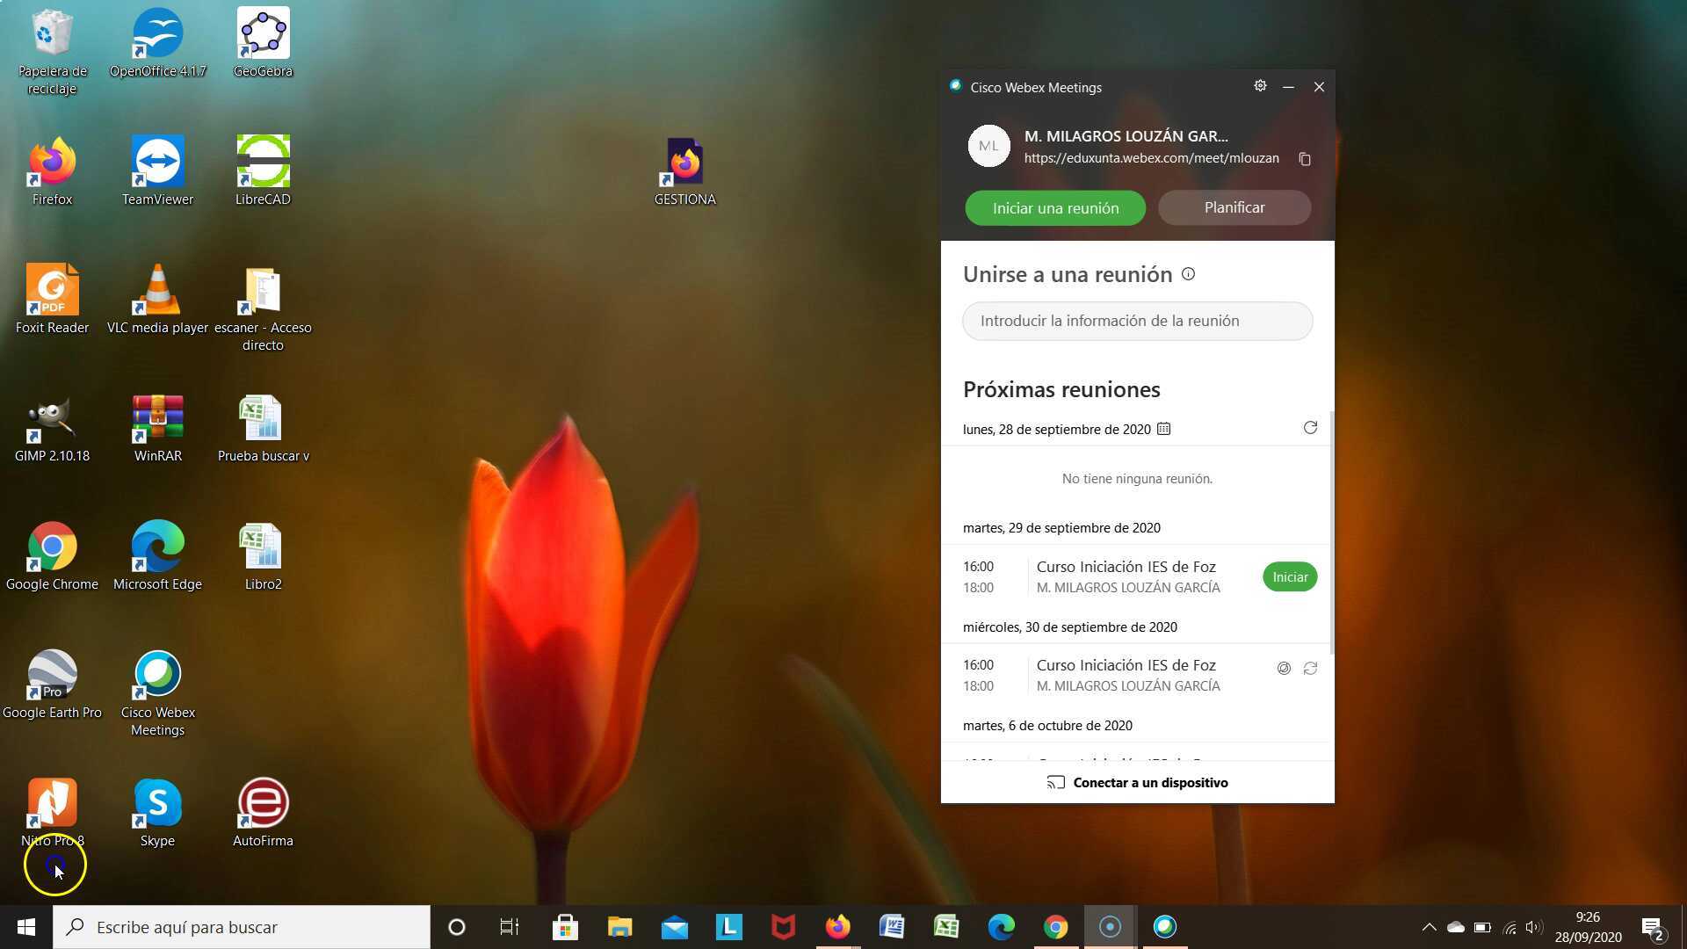Focus the meeting information input field
The height and width of the screenshot is (949, 1687).
1138,321
